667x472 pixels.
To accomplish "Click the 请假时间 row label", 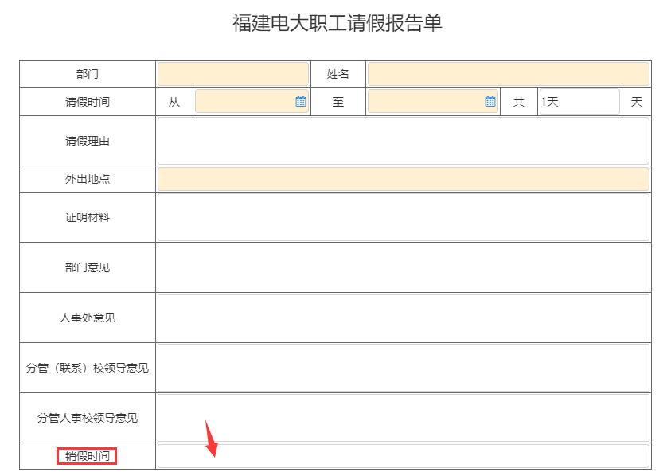I will (x=88, y=102).
